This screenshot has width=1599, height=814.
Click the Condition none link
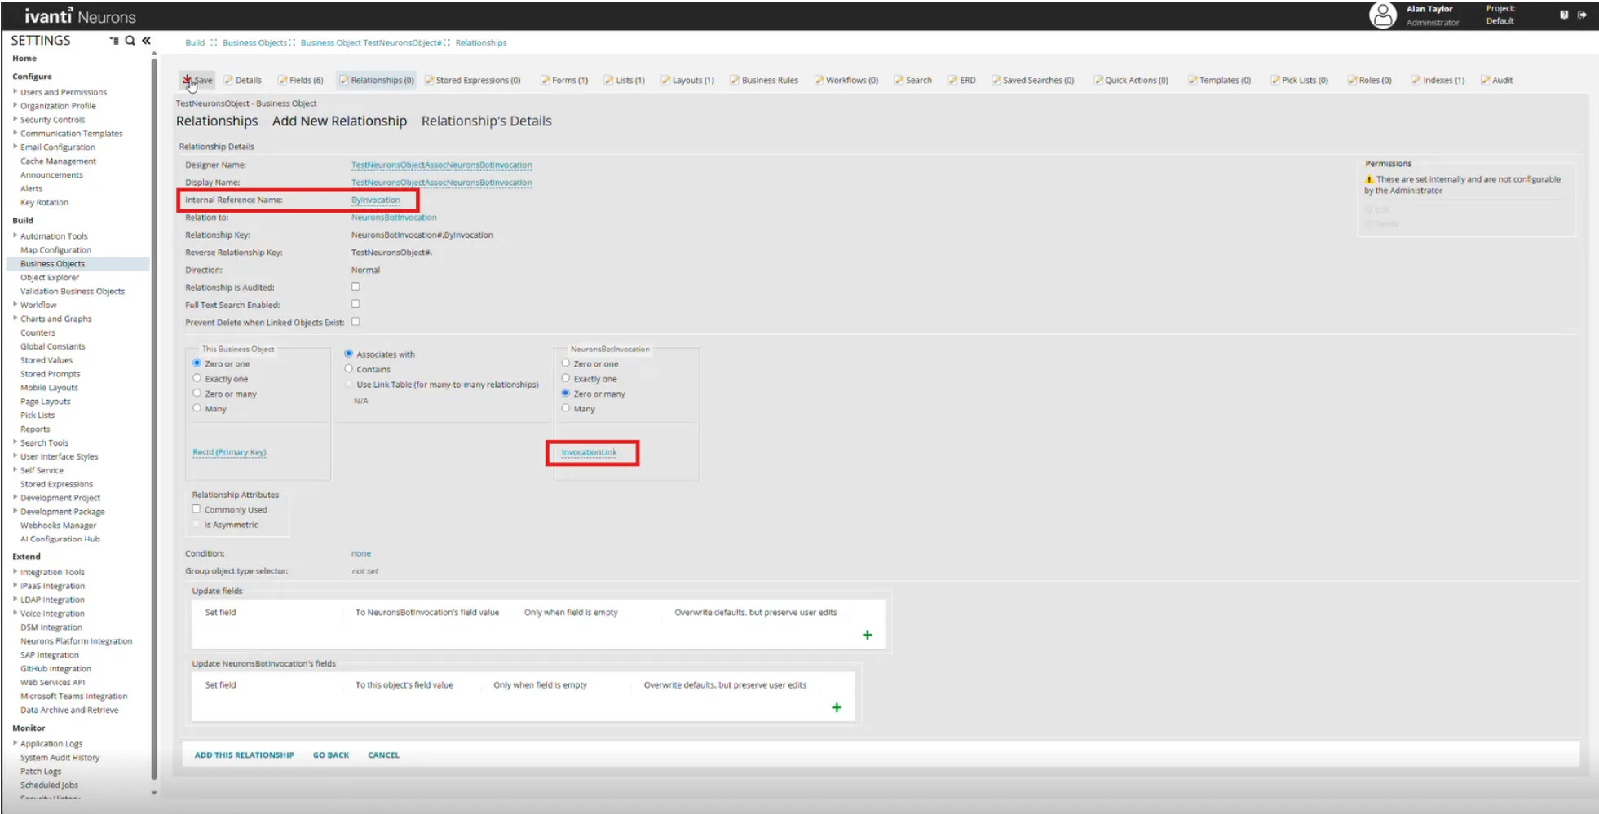tap(361, 553)
